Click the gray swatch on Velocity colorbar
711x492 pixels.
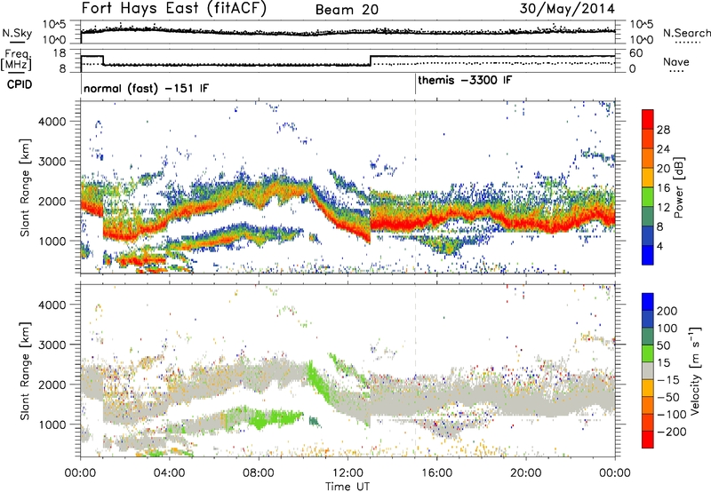click(x=648, y=370)
